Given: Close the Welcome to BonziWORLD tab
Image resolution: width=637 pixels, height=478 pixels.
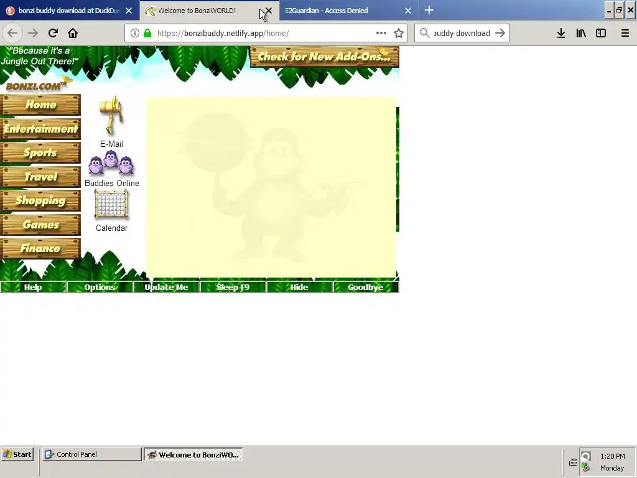Looking at the screenshot, I should point(269,11).
